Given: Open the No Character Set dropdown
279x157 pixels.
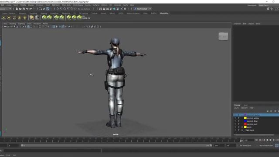Looking at the screenshot, I should coord(266,146).
